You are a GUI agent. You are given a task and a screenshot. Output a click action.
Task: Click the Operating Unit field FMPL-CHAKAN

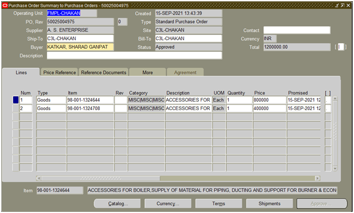click(72, 13)
